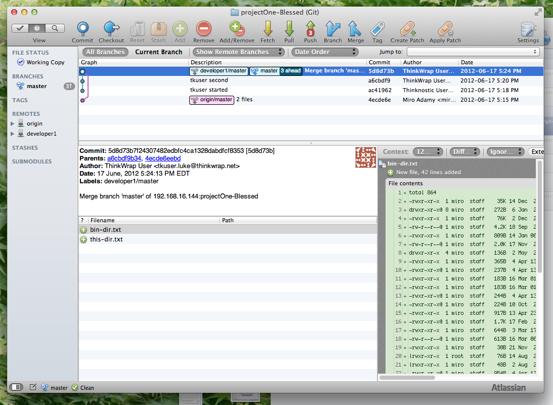
Task: Select the 'tkuser started' commit row
Action: point(311,90)
